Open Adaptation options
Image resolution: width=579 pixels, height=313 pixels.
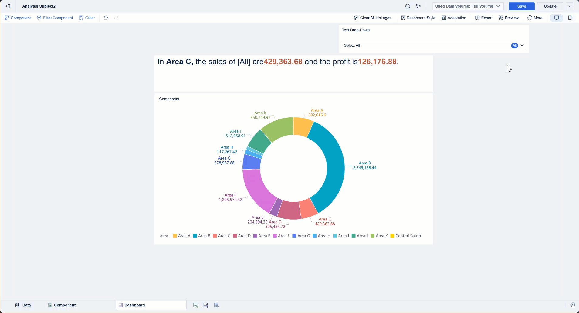454,18
